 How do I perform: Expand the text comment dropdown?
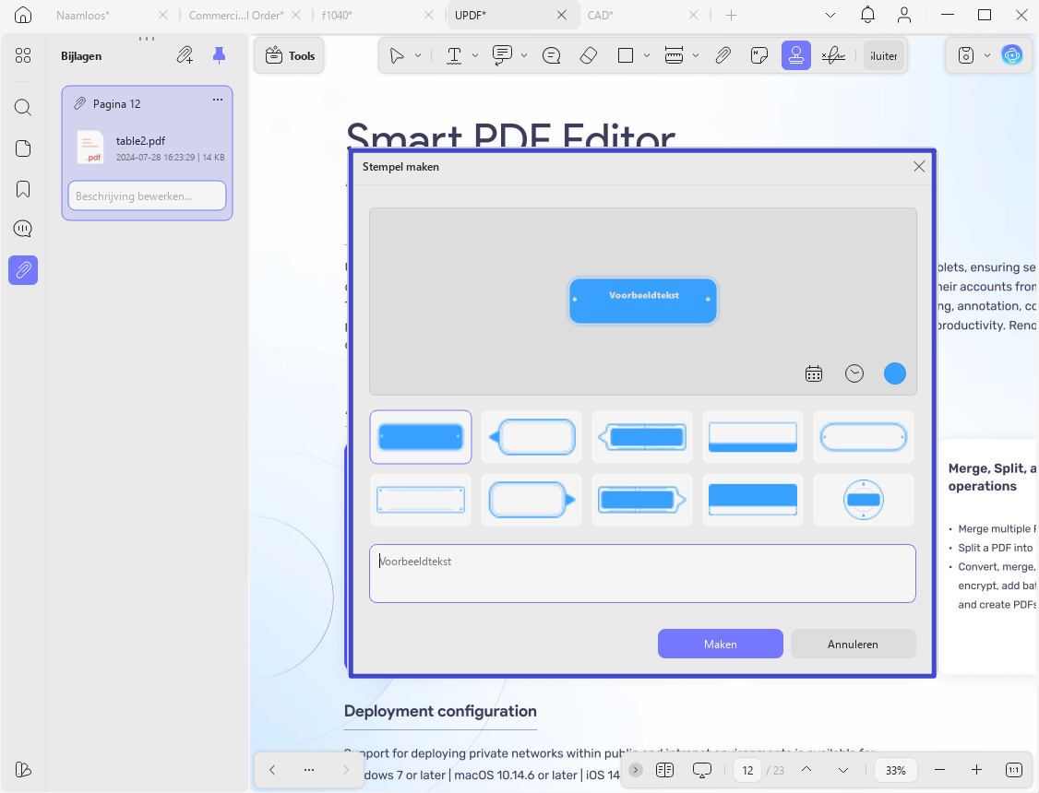[x=524, y=55]
